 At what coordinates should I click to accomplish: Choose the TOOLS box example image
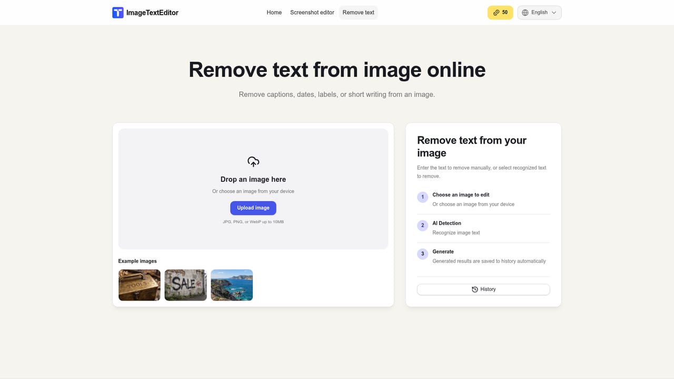(140, 285)
